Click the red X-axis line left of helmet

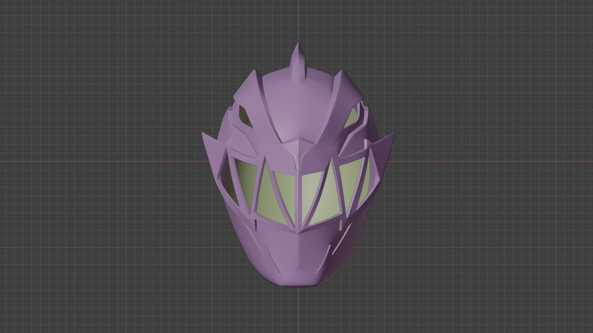[x=93, y=161]
